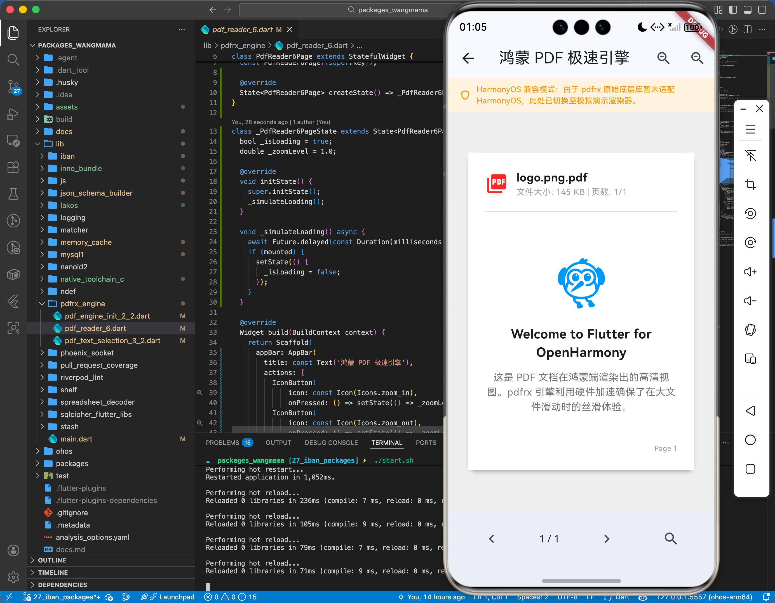775x603 pixels.
Task: Expand the OUTLINE section
Action: (x=52, y=560)
